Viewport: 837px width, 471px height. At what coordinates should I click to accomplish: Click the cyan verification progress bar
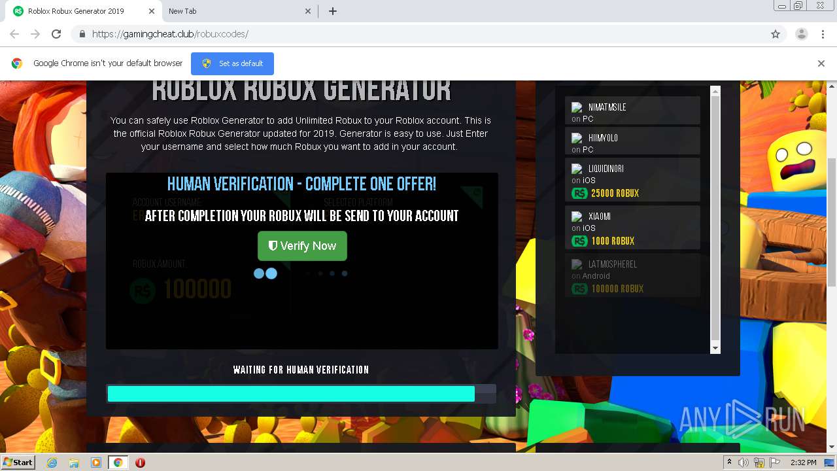click(291, 394)
